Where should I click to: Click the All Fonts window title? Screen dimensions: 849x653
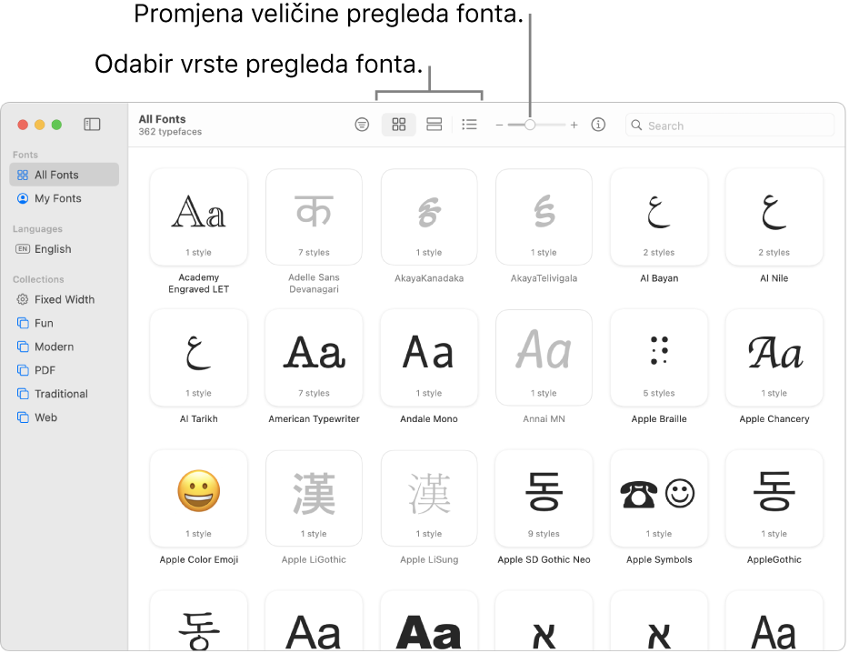[x=162, y=118]
